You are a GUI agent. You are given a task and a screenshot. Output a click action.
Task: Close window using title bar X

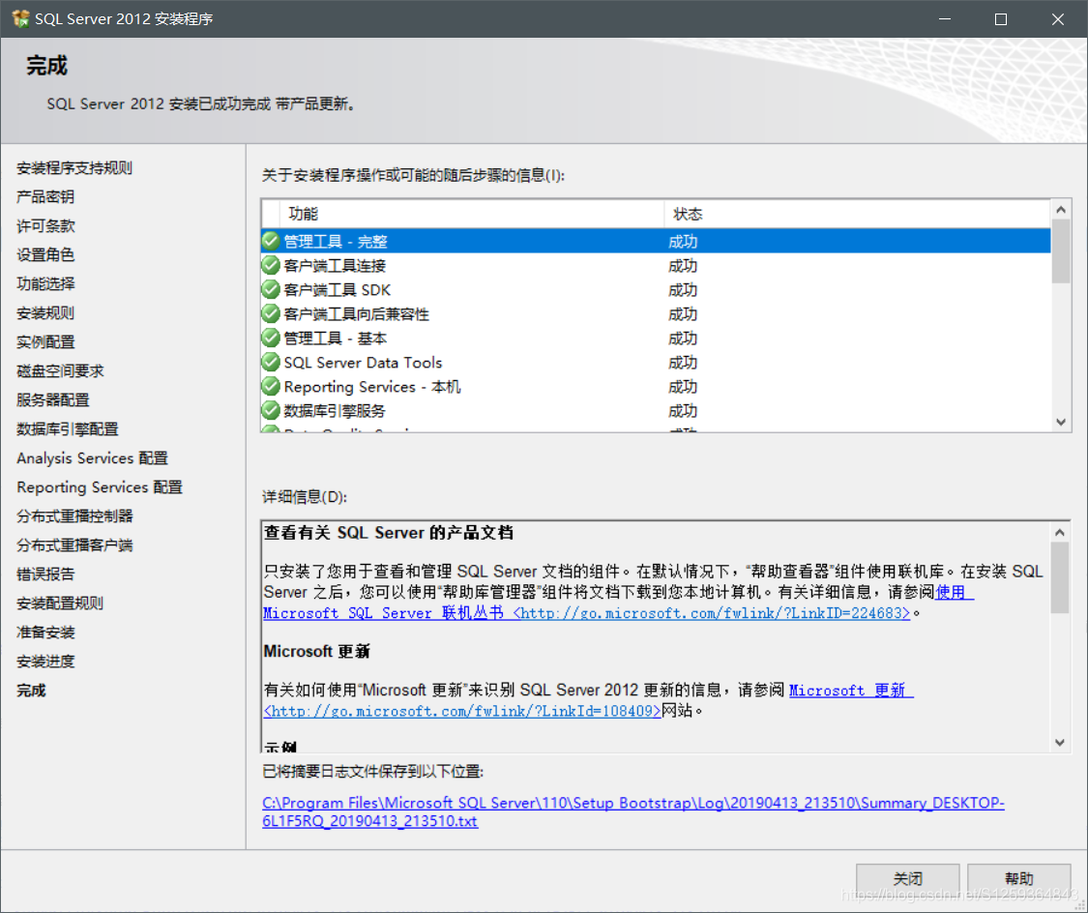tap(1057, 18)
